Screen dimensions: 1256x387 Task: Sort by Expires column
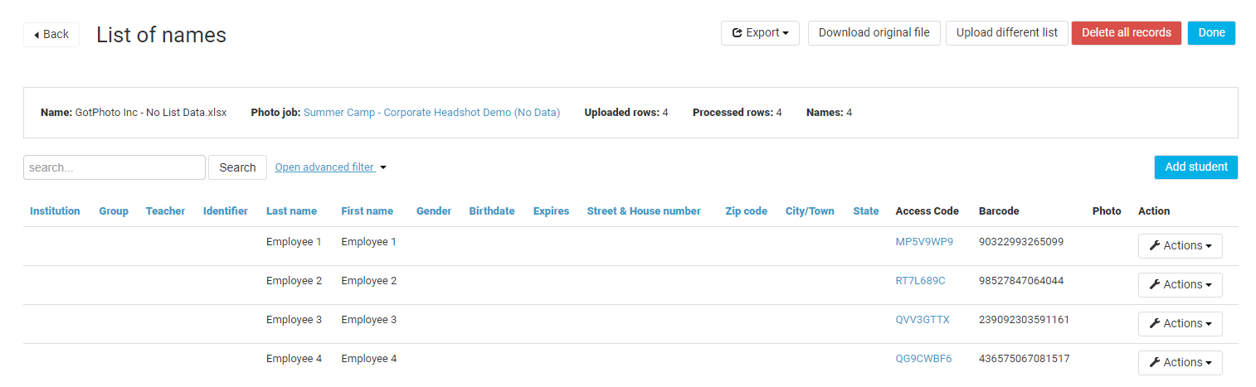551,211
